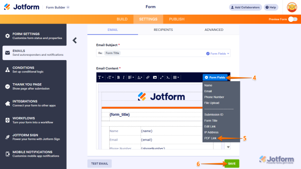
Task: Select the Emails envelope icon
Action: 7,53
